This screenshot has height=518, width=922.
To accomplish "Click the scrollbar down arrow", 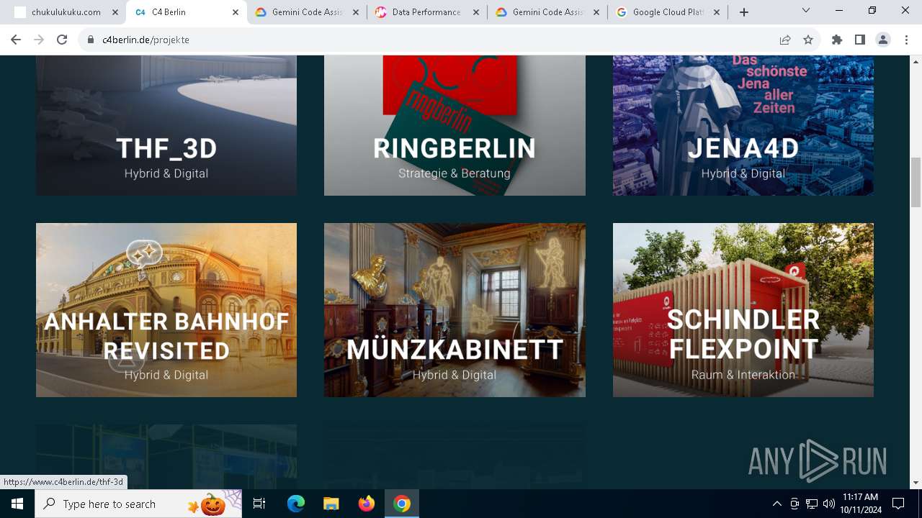I will pos(916,483).
